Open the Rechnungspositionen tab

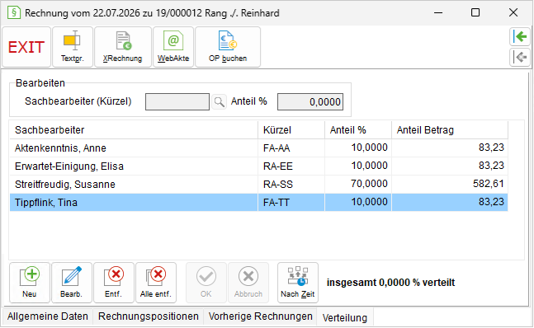(x=148, y=316)
